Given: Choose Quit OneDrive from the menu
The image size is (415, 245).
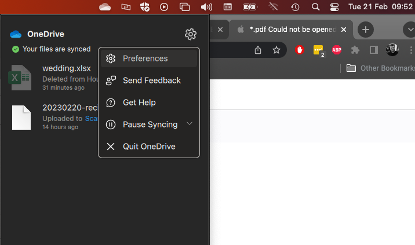Looking at the screenshot, I should 148,147.
